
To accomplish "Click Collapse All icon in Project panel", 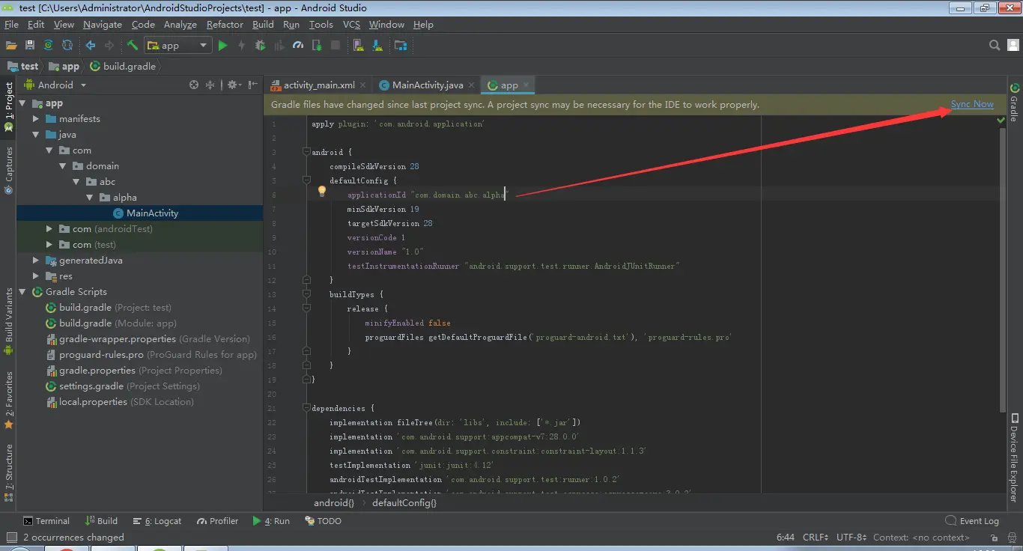I will pyautogui.click(x=210, y=85).
